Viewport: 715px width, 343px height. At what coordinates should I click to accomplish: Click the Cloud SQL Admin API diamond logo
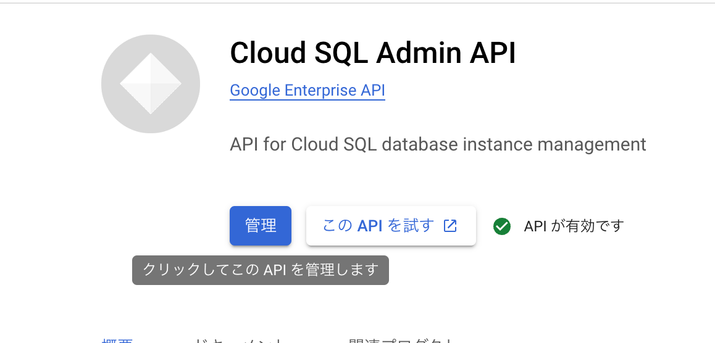tap(151, 84)
